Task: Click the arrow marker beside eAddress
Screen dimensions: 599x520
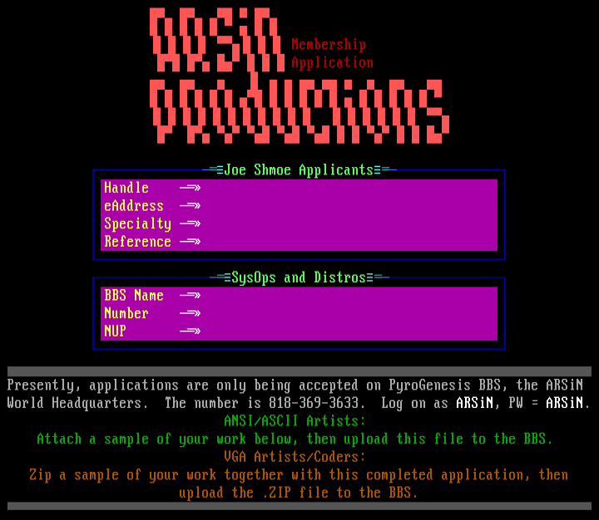Action: click(x=190, y=206)
